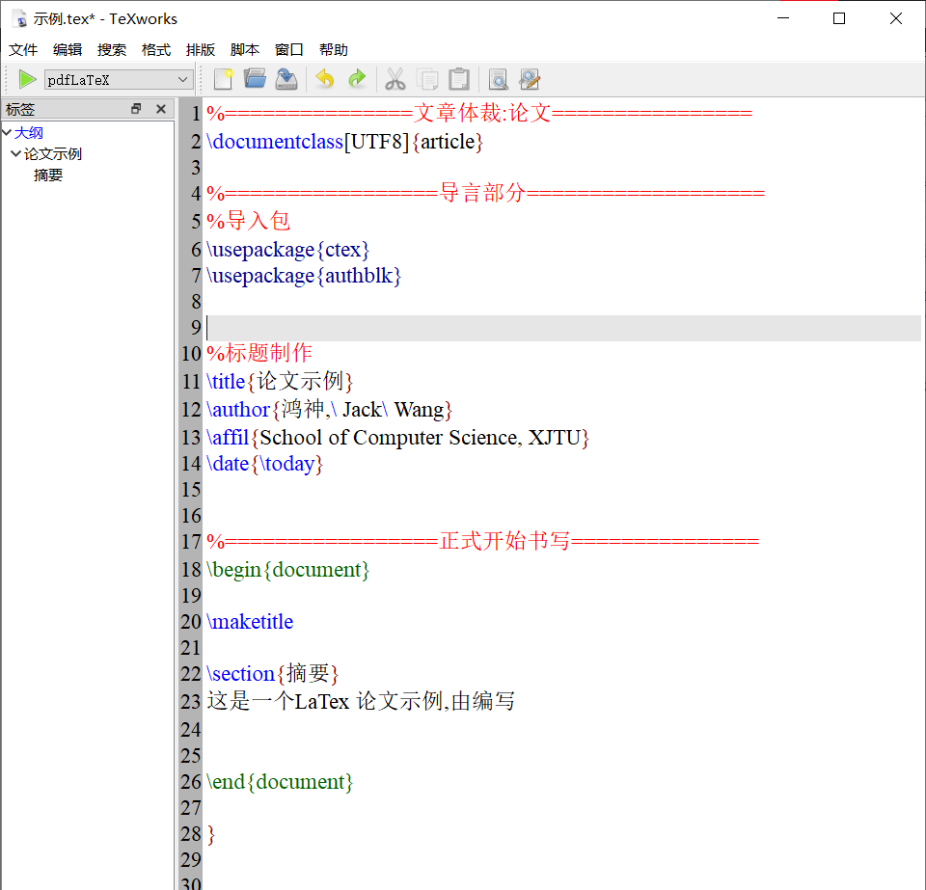Image resolution: width=926 pixels, height=890 pixels.
Task: Open the 帮助 menu
Action: tap(334, 49)
